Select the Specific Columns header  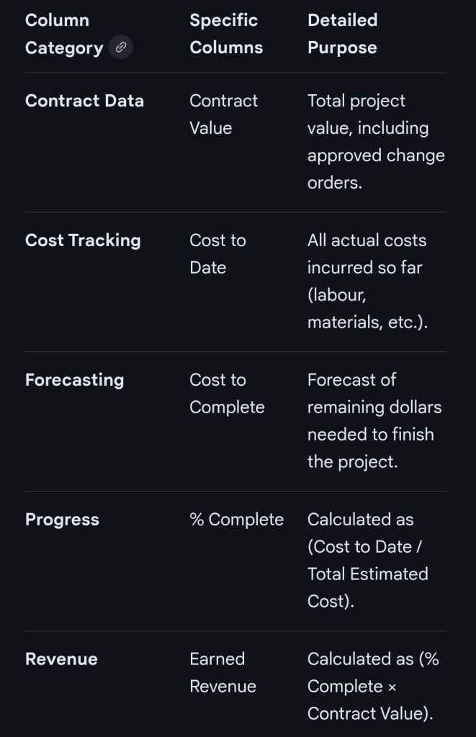[225, 34]
